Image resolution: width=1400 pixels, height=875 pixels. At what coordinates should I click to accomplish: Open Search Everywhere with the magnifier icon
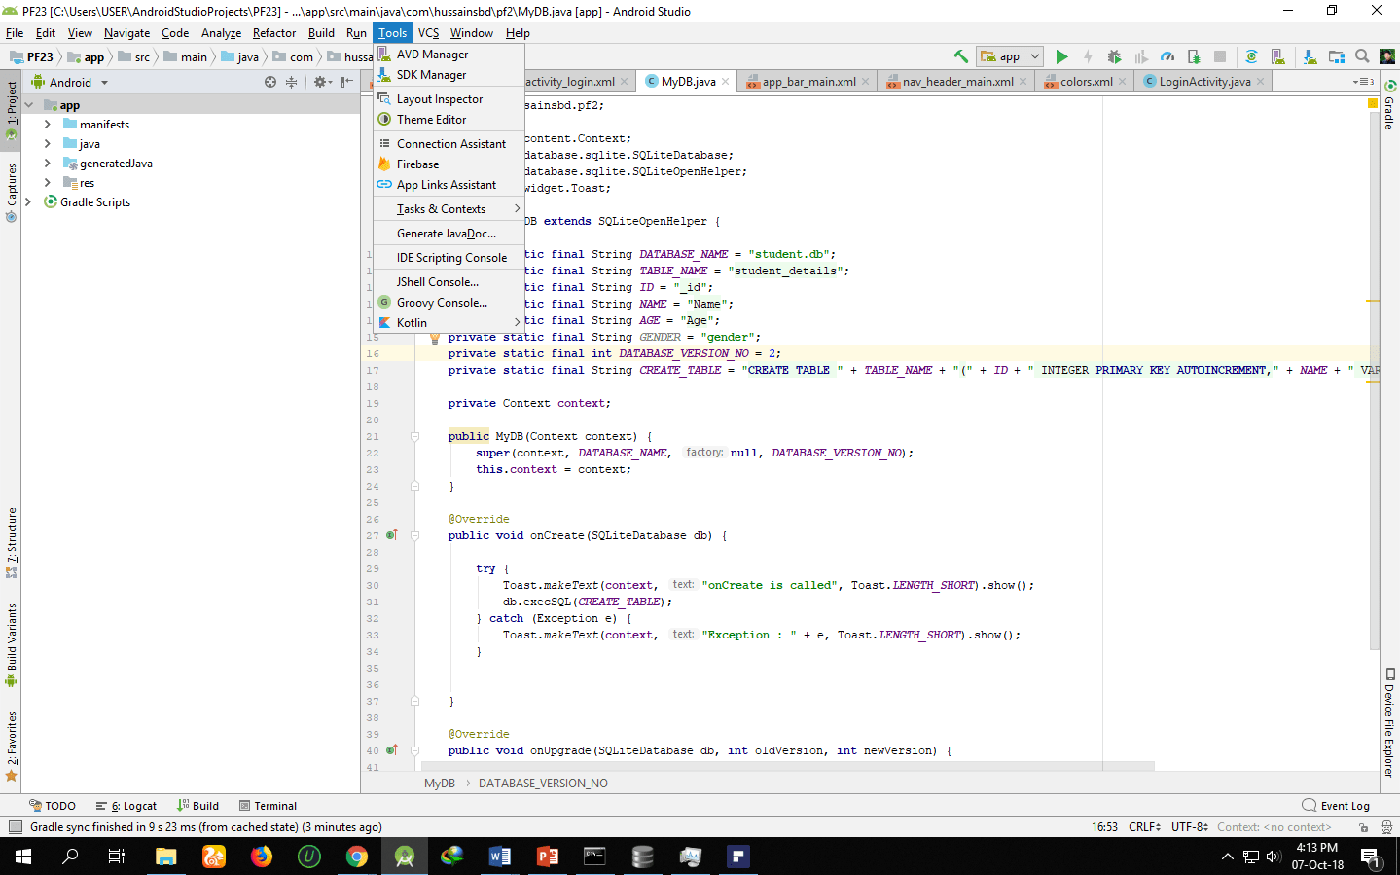click(x=1362, y=56)
